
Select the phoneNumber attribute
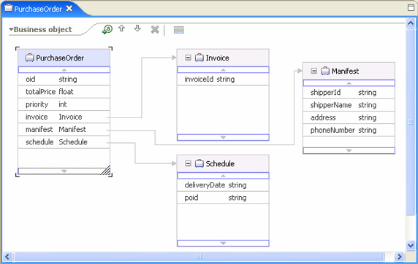click(332, 130)
